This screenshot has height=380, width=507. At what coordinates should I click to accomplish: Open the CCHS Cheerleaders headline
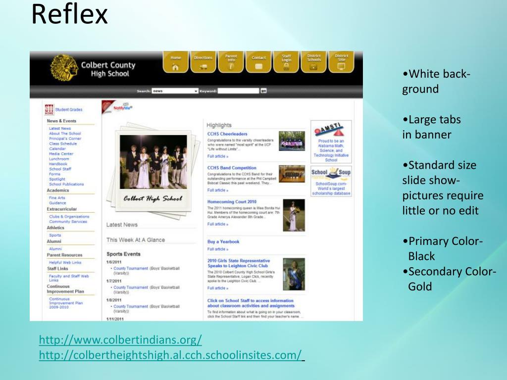point(227,134)
